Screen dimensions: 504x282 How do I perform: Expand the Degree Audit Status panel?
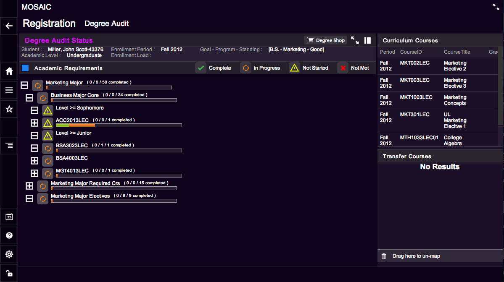(355, 40)
